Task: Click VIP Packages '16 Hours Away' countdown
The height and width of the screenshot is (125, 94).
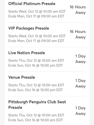Action: [x=78, y=34]
